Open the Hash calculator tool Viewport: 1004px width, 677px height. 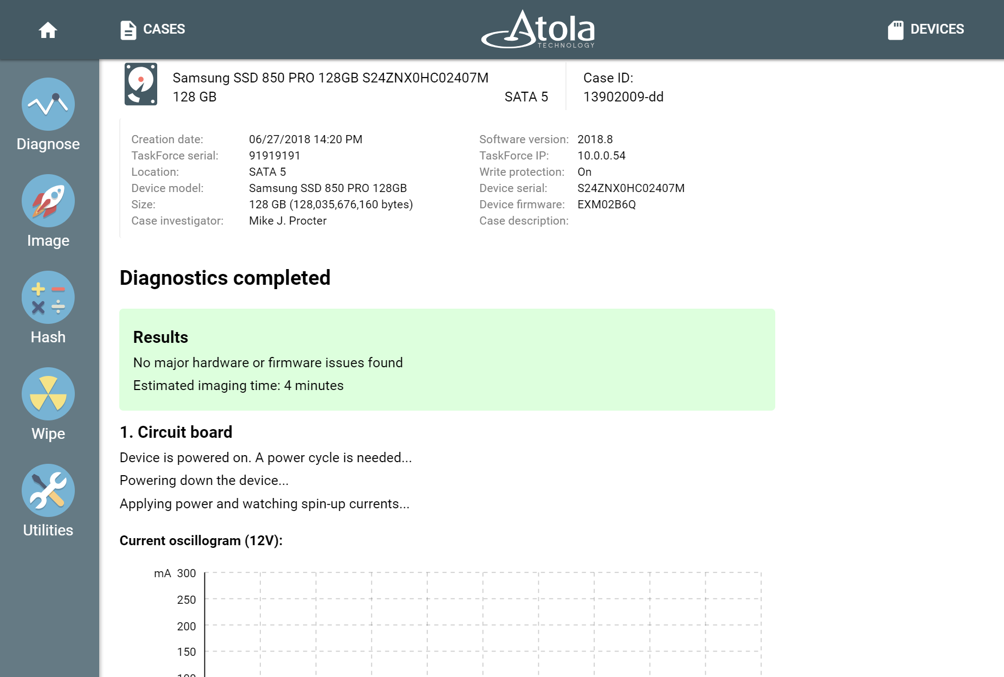[x=48, y=297]
